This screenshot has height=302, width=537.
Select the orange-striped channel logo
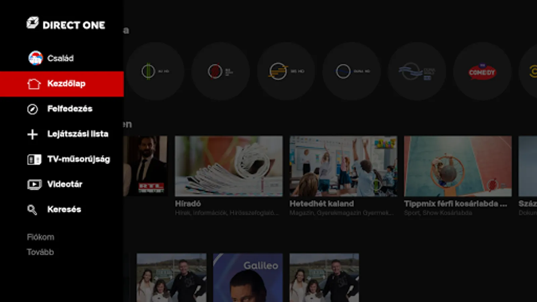coord(286,71)
